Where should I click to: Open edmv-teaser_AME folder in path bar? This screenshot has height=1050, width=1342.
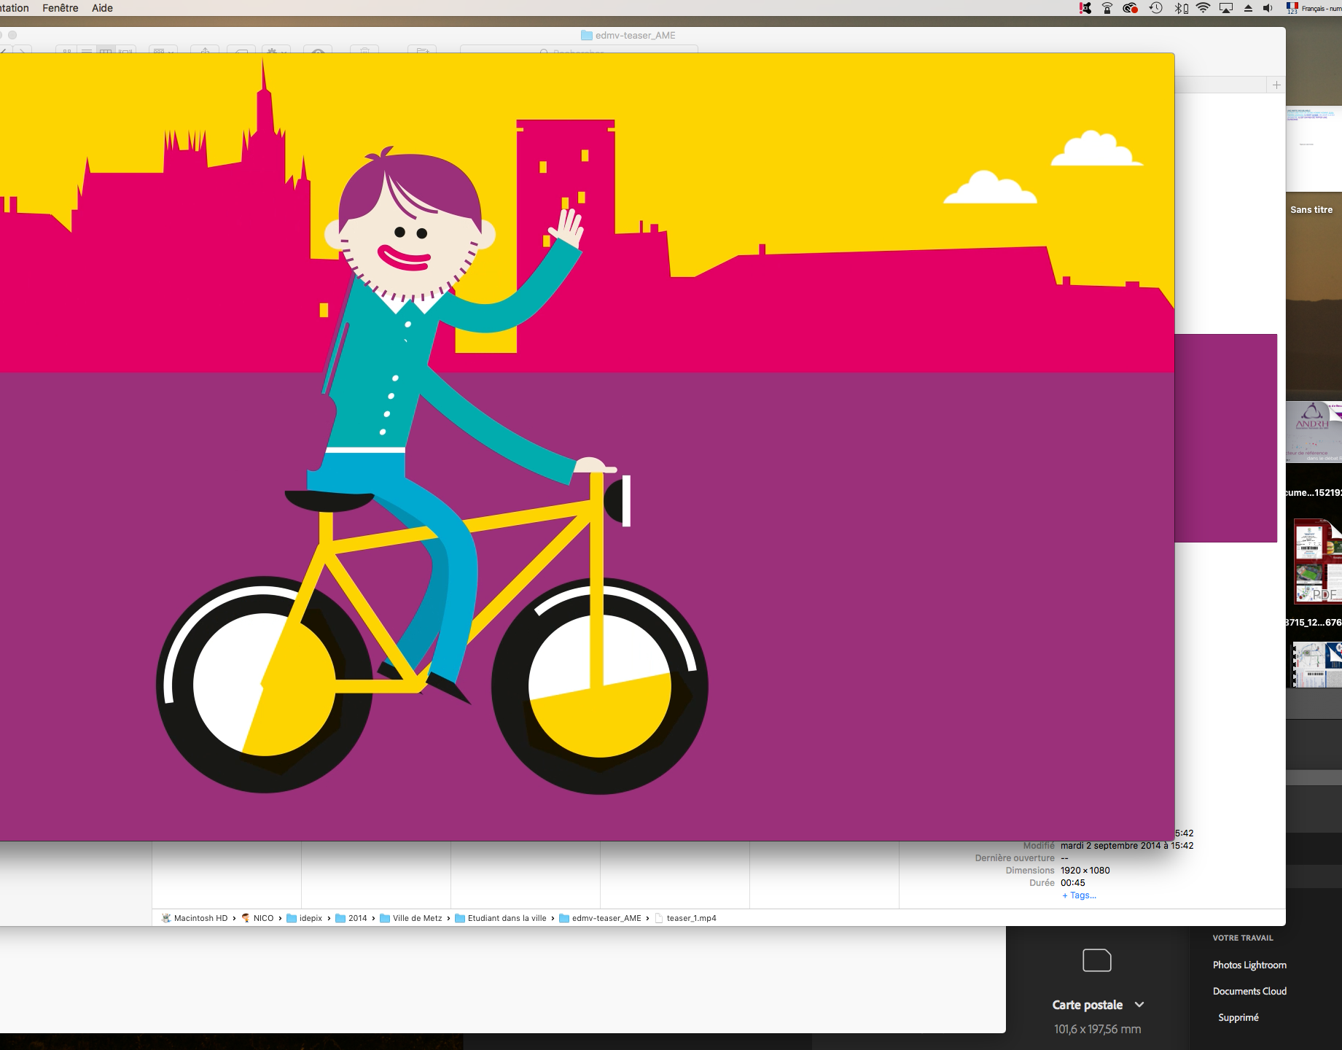tap(600, 918)
